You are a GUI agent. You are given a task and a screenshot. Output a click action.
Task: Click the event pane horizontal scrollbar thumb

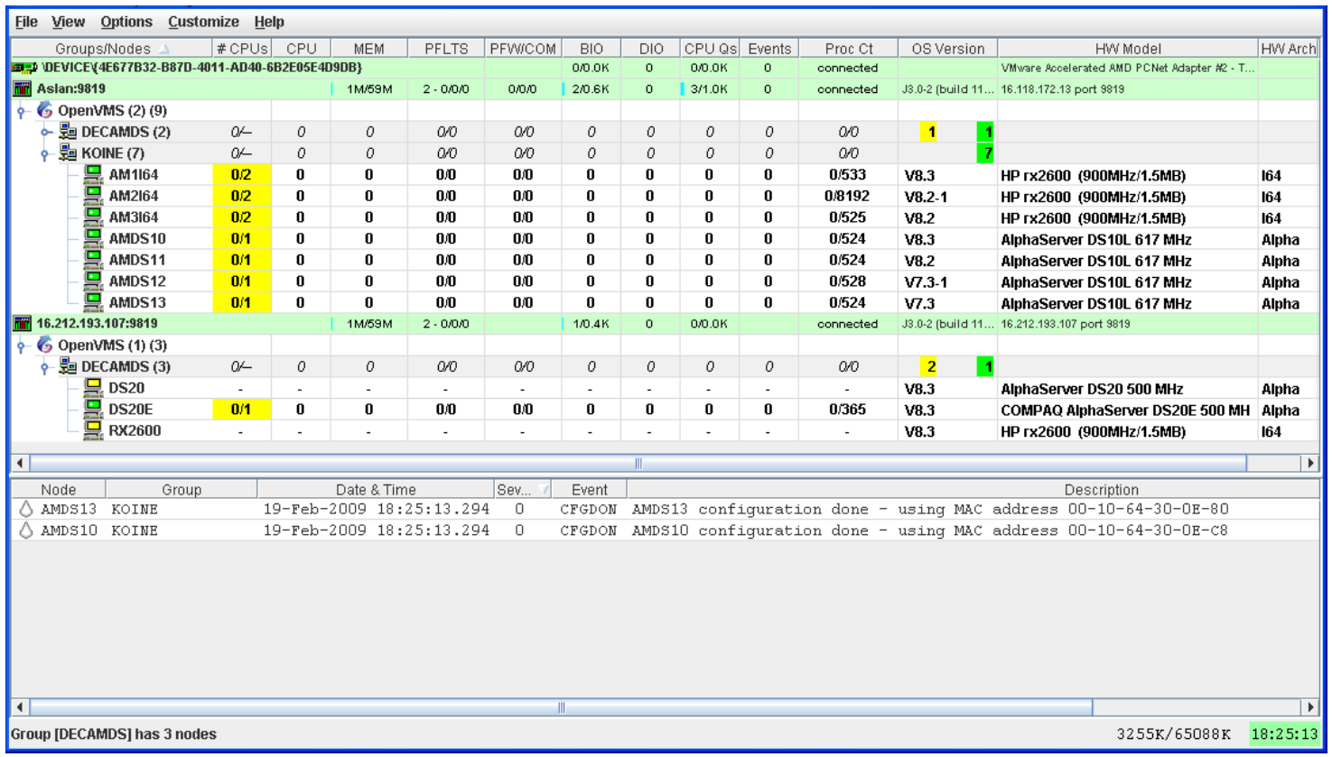(561, 707)
